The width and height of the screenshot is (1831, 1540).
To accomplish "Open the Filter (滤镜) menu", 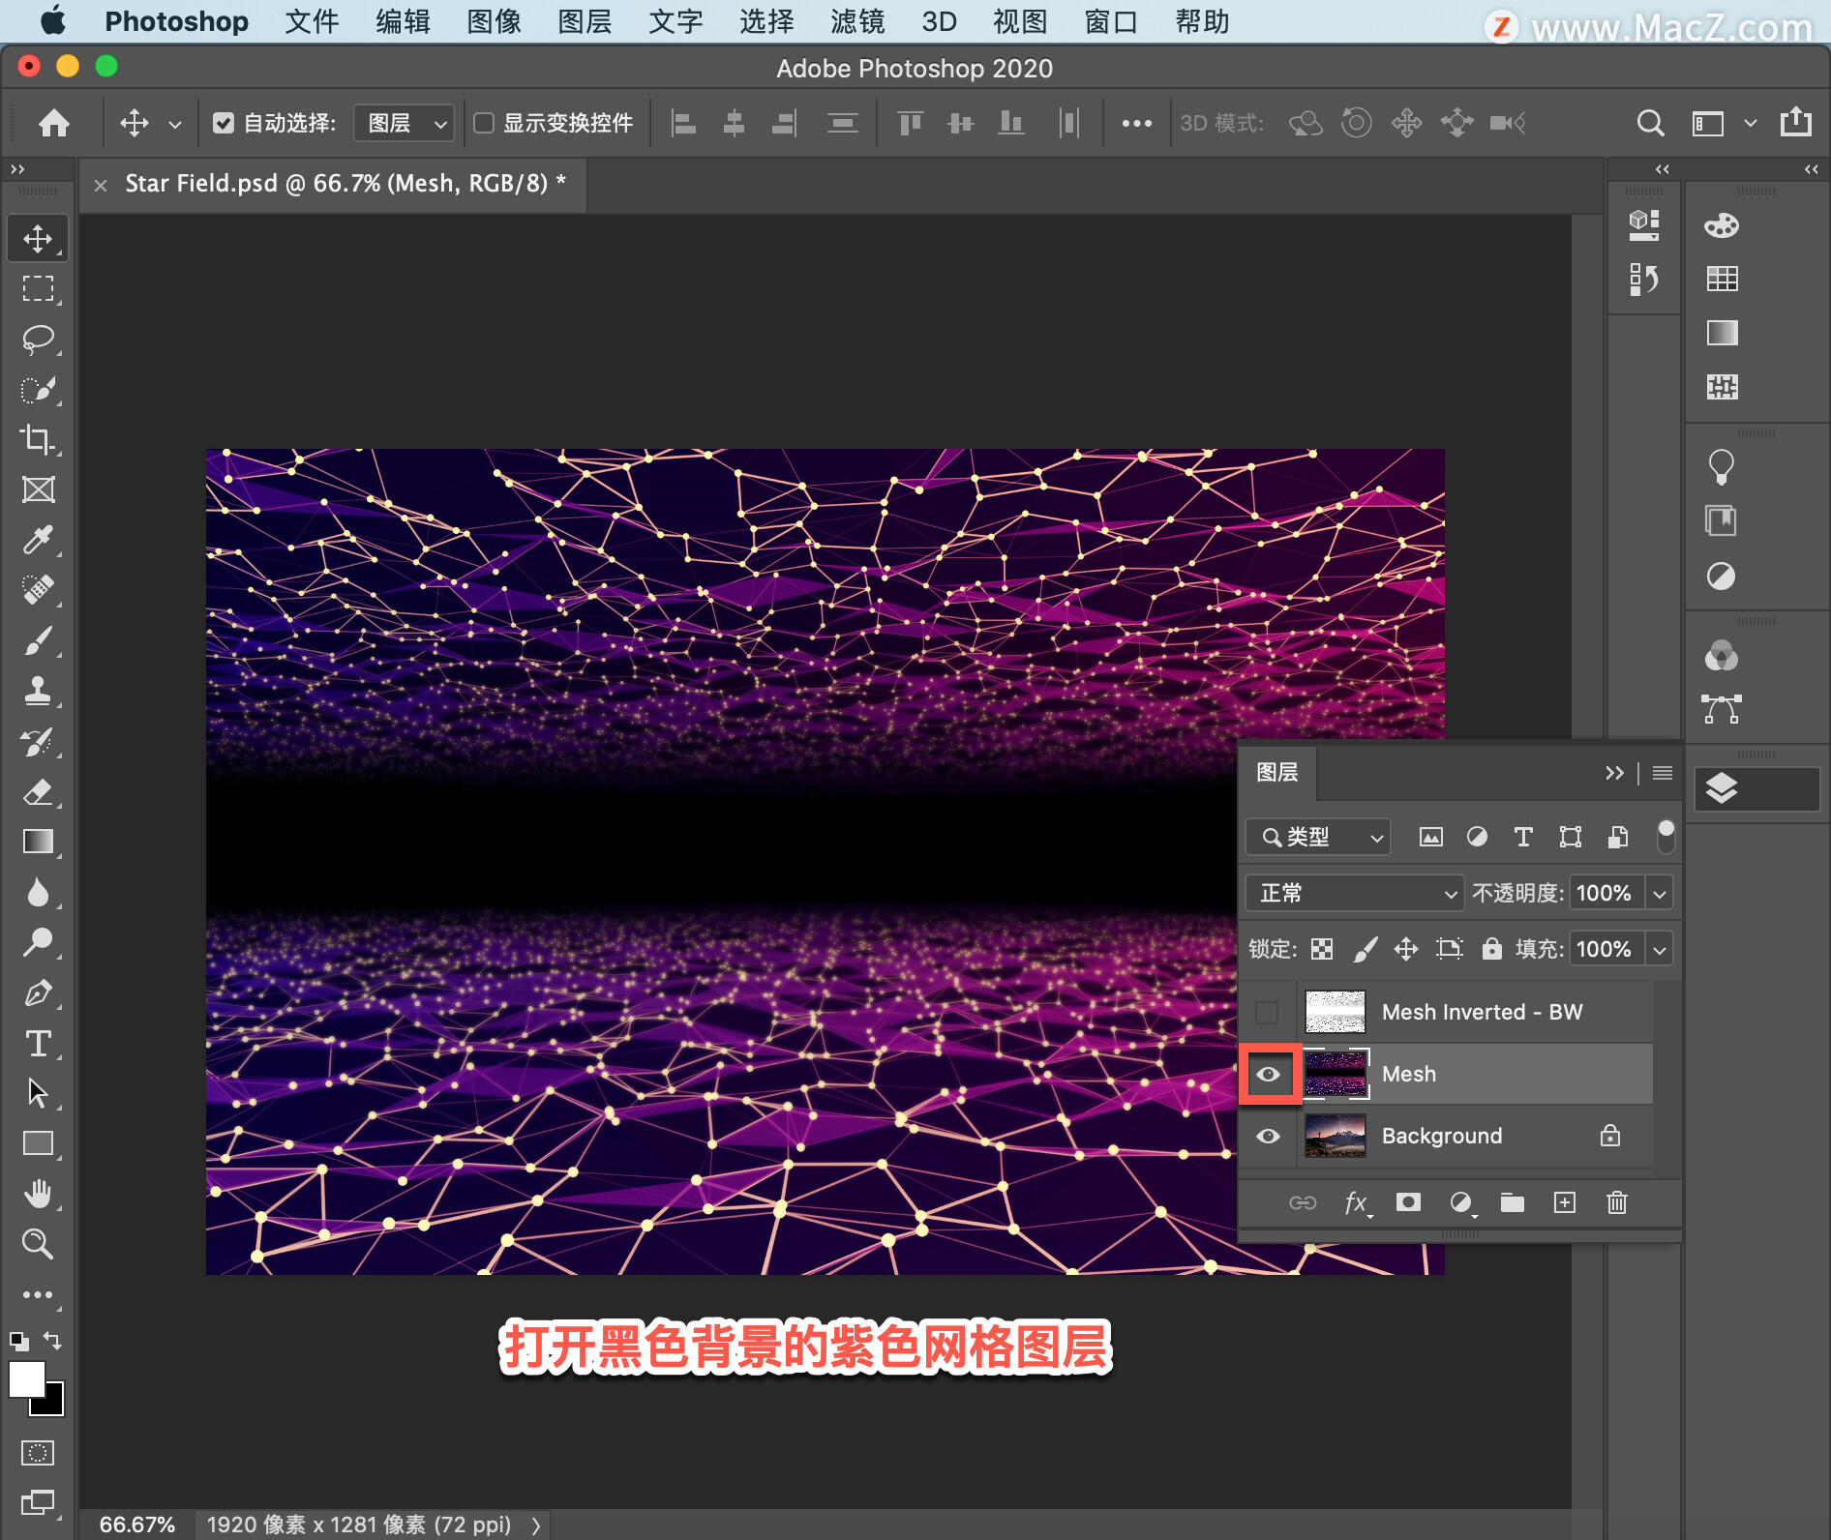I will pos(856,21).
